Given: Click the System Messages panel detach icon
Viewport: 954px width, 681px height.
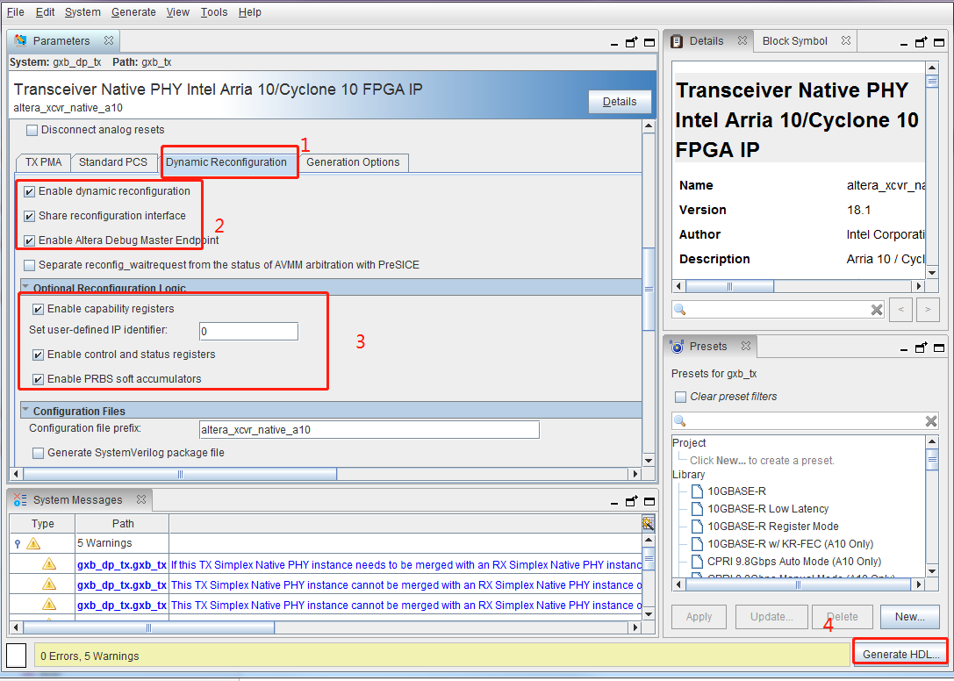Looking at the screenshot, I should [632, 501].
